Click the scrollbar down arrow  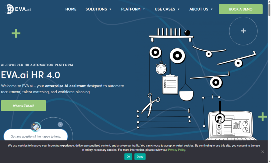[269, 161]
